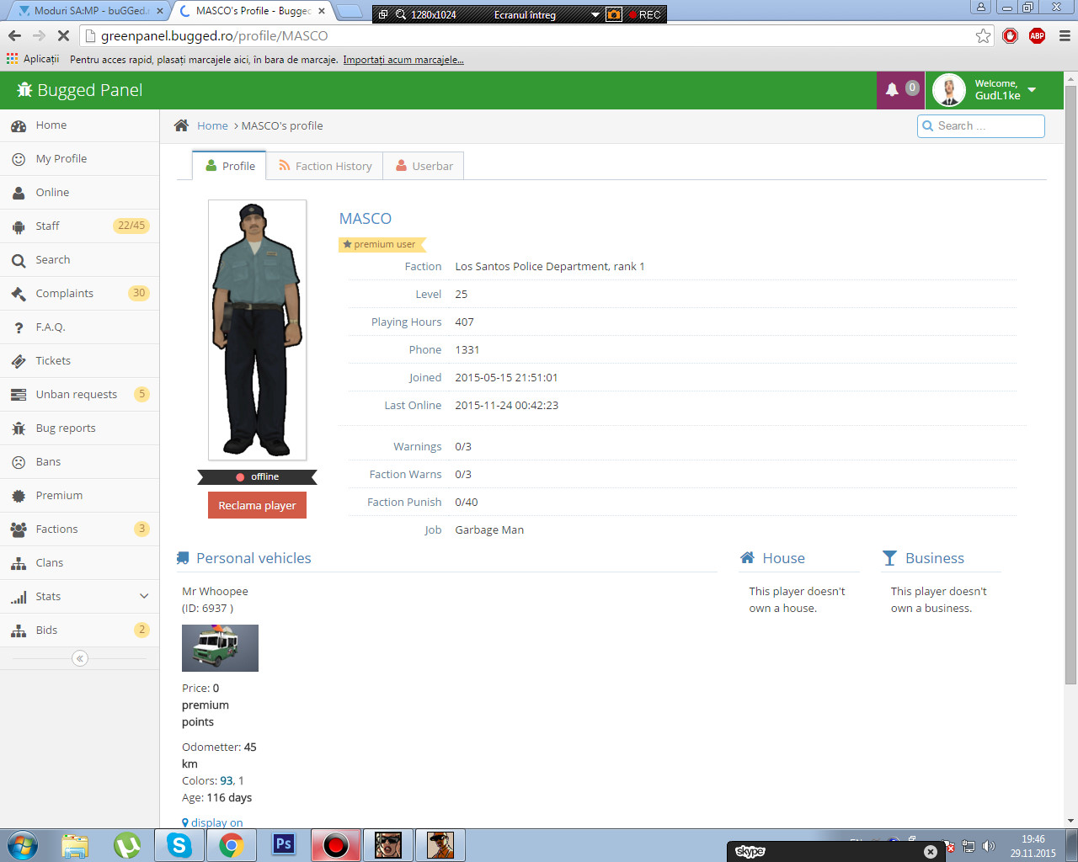Switch to the Faction History tab
This screenshot has height=862, width=1078.
(325, 166)
